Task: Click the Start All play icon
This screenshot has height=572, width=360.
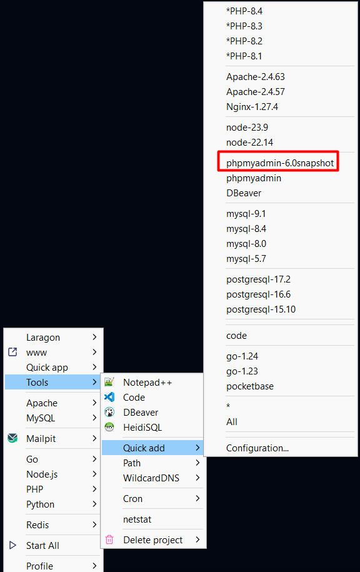Action: 12,545
